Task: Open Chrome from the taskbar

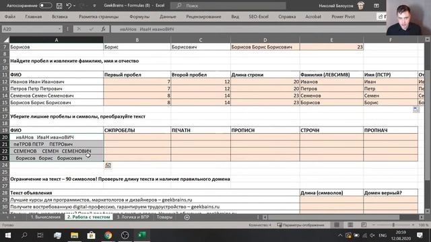Action: [108, 235]
